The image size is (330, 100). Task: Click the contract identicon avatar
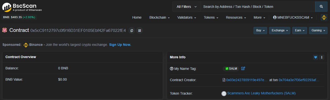(x=5, y=30)
